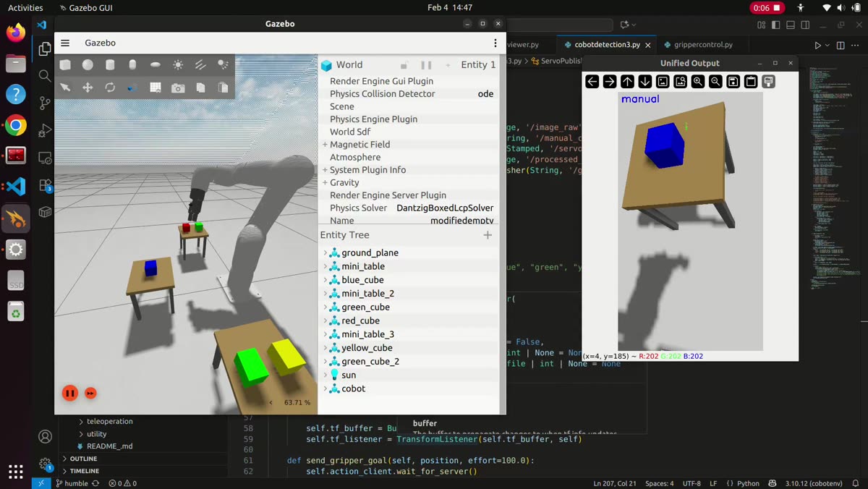Open clock and calendar menu
Viewport: 868px width, 489px height.
(450, 8)
